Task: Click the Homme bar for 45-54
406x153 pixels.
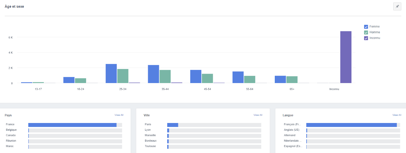Action: (x=207, y=78)
